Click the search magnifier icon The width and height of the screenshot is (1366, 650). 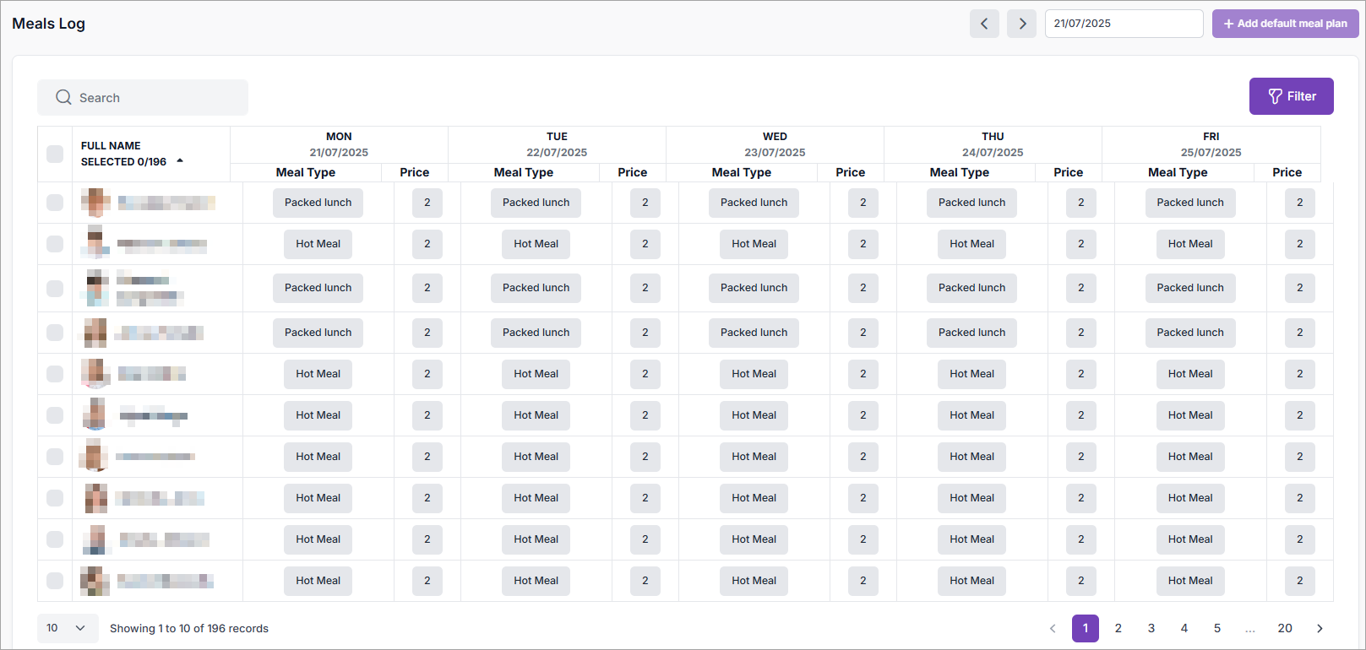[x=63, y=97]
